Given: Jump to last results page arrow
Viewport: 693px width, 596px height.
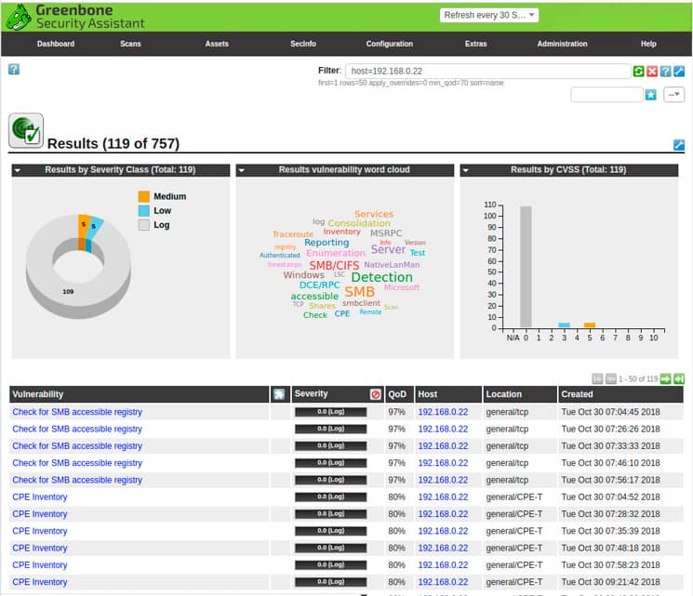Looking at the screenshot, I should coord(679,378).
